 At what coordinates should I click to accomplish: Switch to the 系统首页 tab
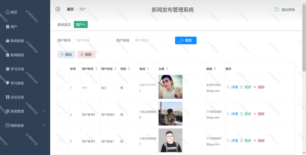[x=64, y=25]
